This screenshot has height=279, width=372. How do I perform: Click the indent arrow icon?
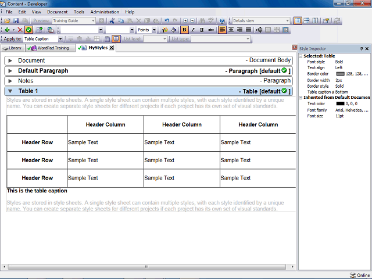pos(259,30)
